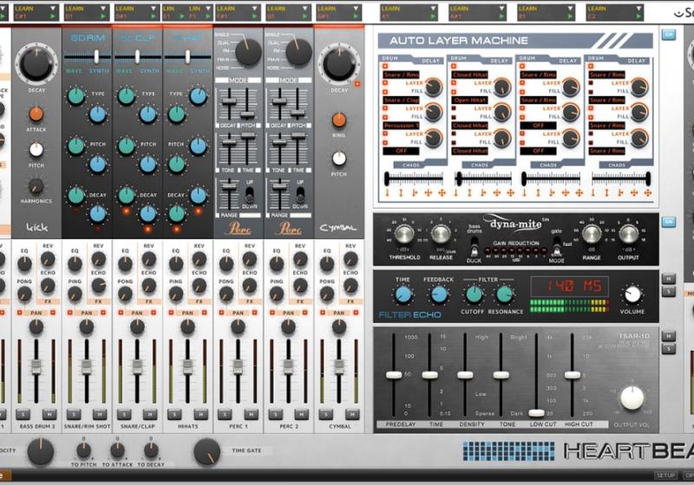Mute the Snare/Rim Shot channel
The height and width of the screenshot is (485, 694).
pos(100,414)
